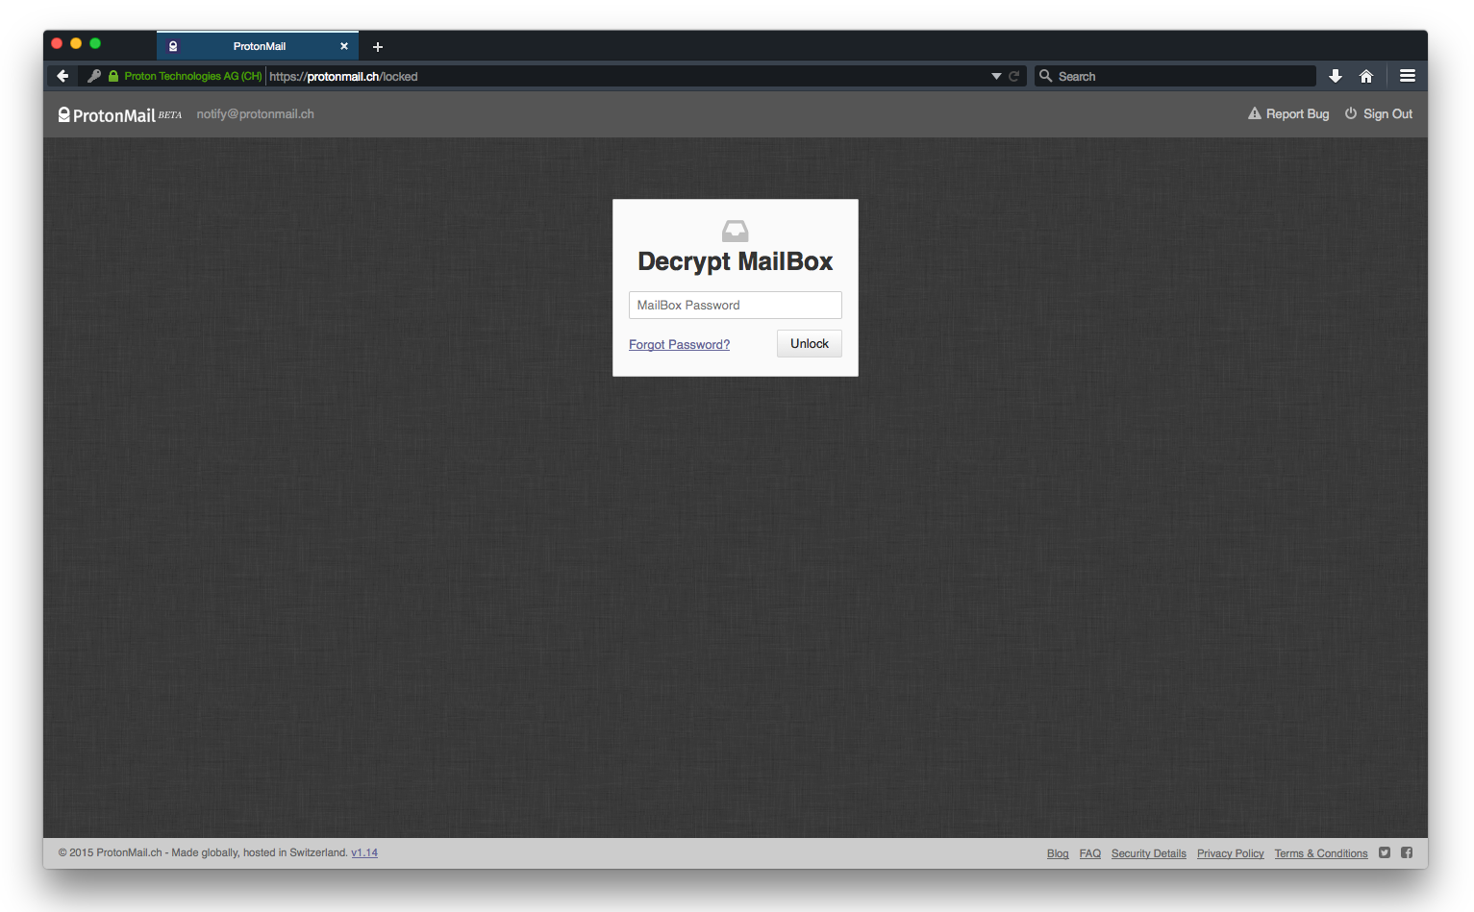Image resolution: width=1474 pixels, height=912 pixels.
Task: Click the ProtonMail logo in header
Action: 107,114
